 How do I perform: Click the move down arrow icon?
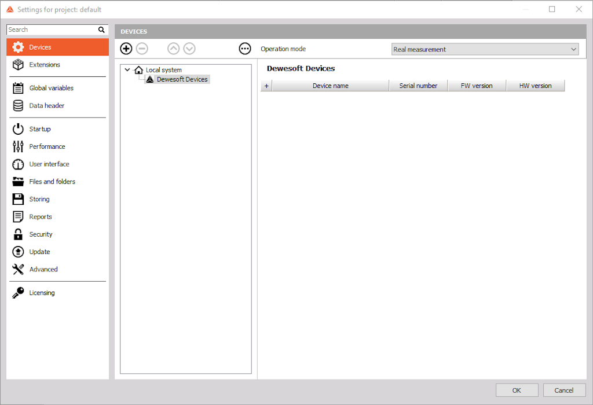pyautogui.click(x=189, y=49)
